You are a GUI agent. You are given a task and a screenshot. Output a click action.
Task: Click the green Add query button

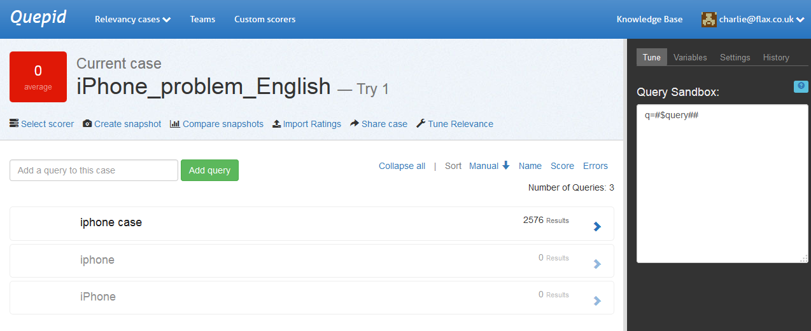click(x=209, y=170)
